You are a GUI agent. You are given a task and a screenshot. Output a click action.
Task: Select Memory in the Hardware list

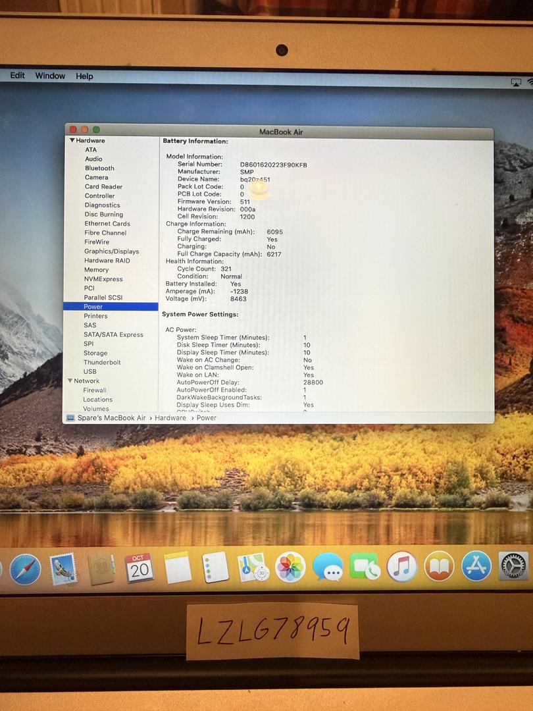96,270
